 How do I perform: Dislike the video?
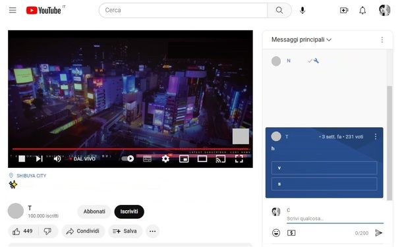tap(47, 231)
